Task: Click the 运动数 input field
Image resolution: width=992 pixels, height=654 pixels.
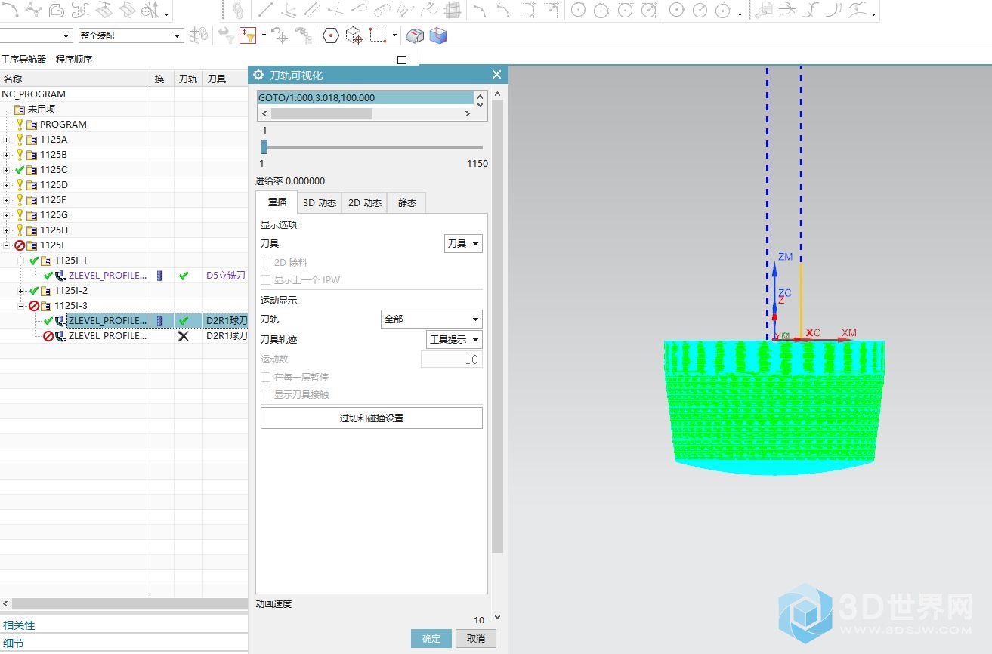Action: pos(452,359)
